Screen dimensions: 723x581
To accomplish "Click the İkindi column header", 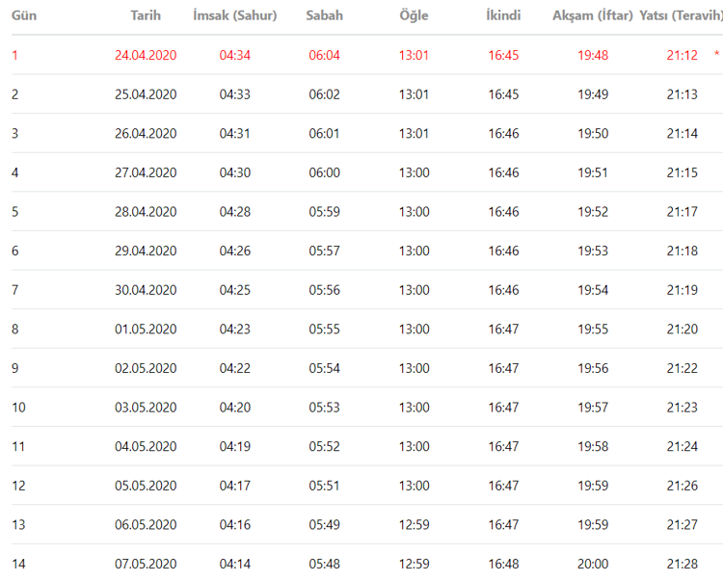I will coord(503,16).
